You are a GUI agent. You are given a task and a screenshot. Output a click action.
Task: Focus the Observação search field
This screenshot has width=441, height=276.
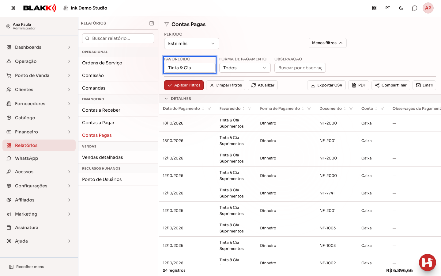pyautogui.click(x=300, y=68)
